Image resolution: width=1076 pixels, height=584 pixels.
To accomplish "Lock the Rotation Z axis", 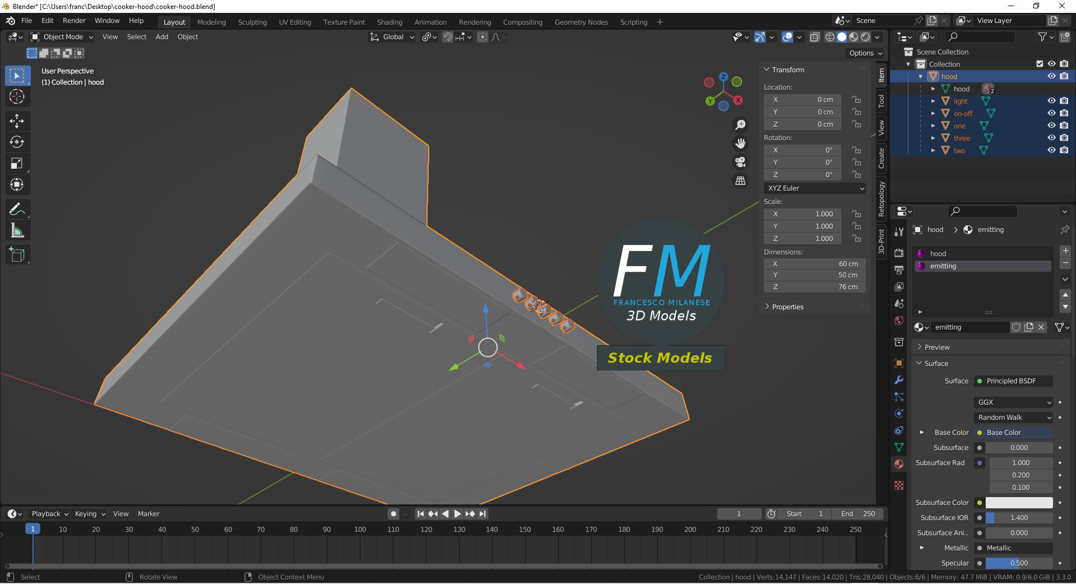I will (x=856, y=175).
